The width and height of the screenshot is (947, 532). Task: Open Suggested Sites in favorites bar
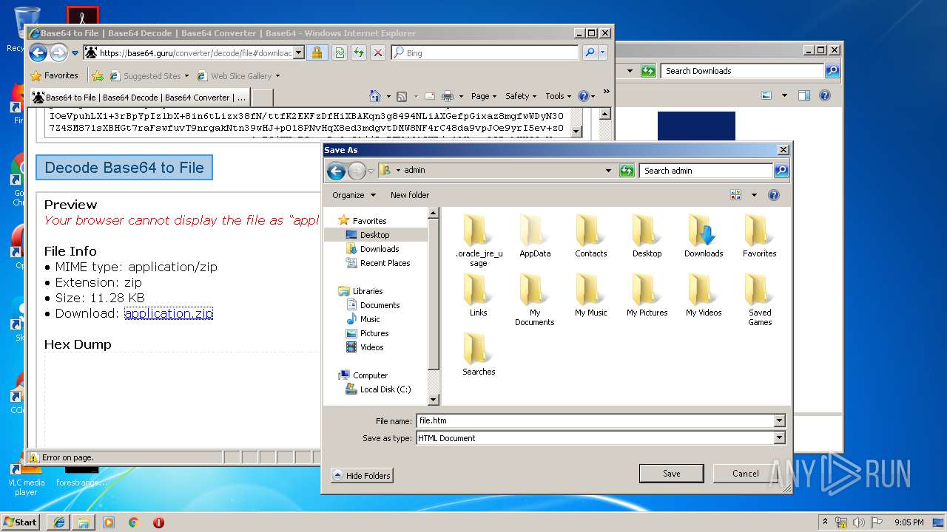(149, 75)
